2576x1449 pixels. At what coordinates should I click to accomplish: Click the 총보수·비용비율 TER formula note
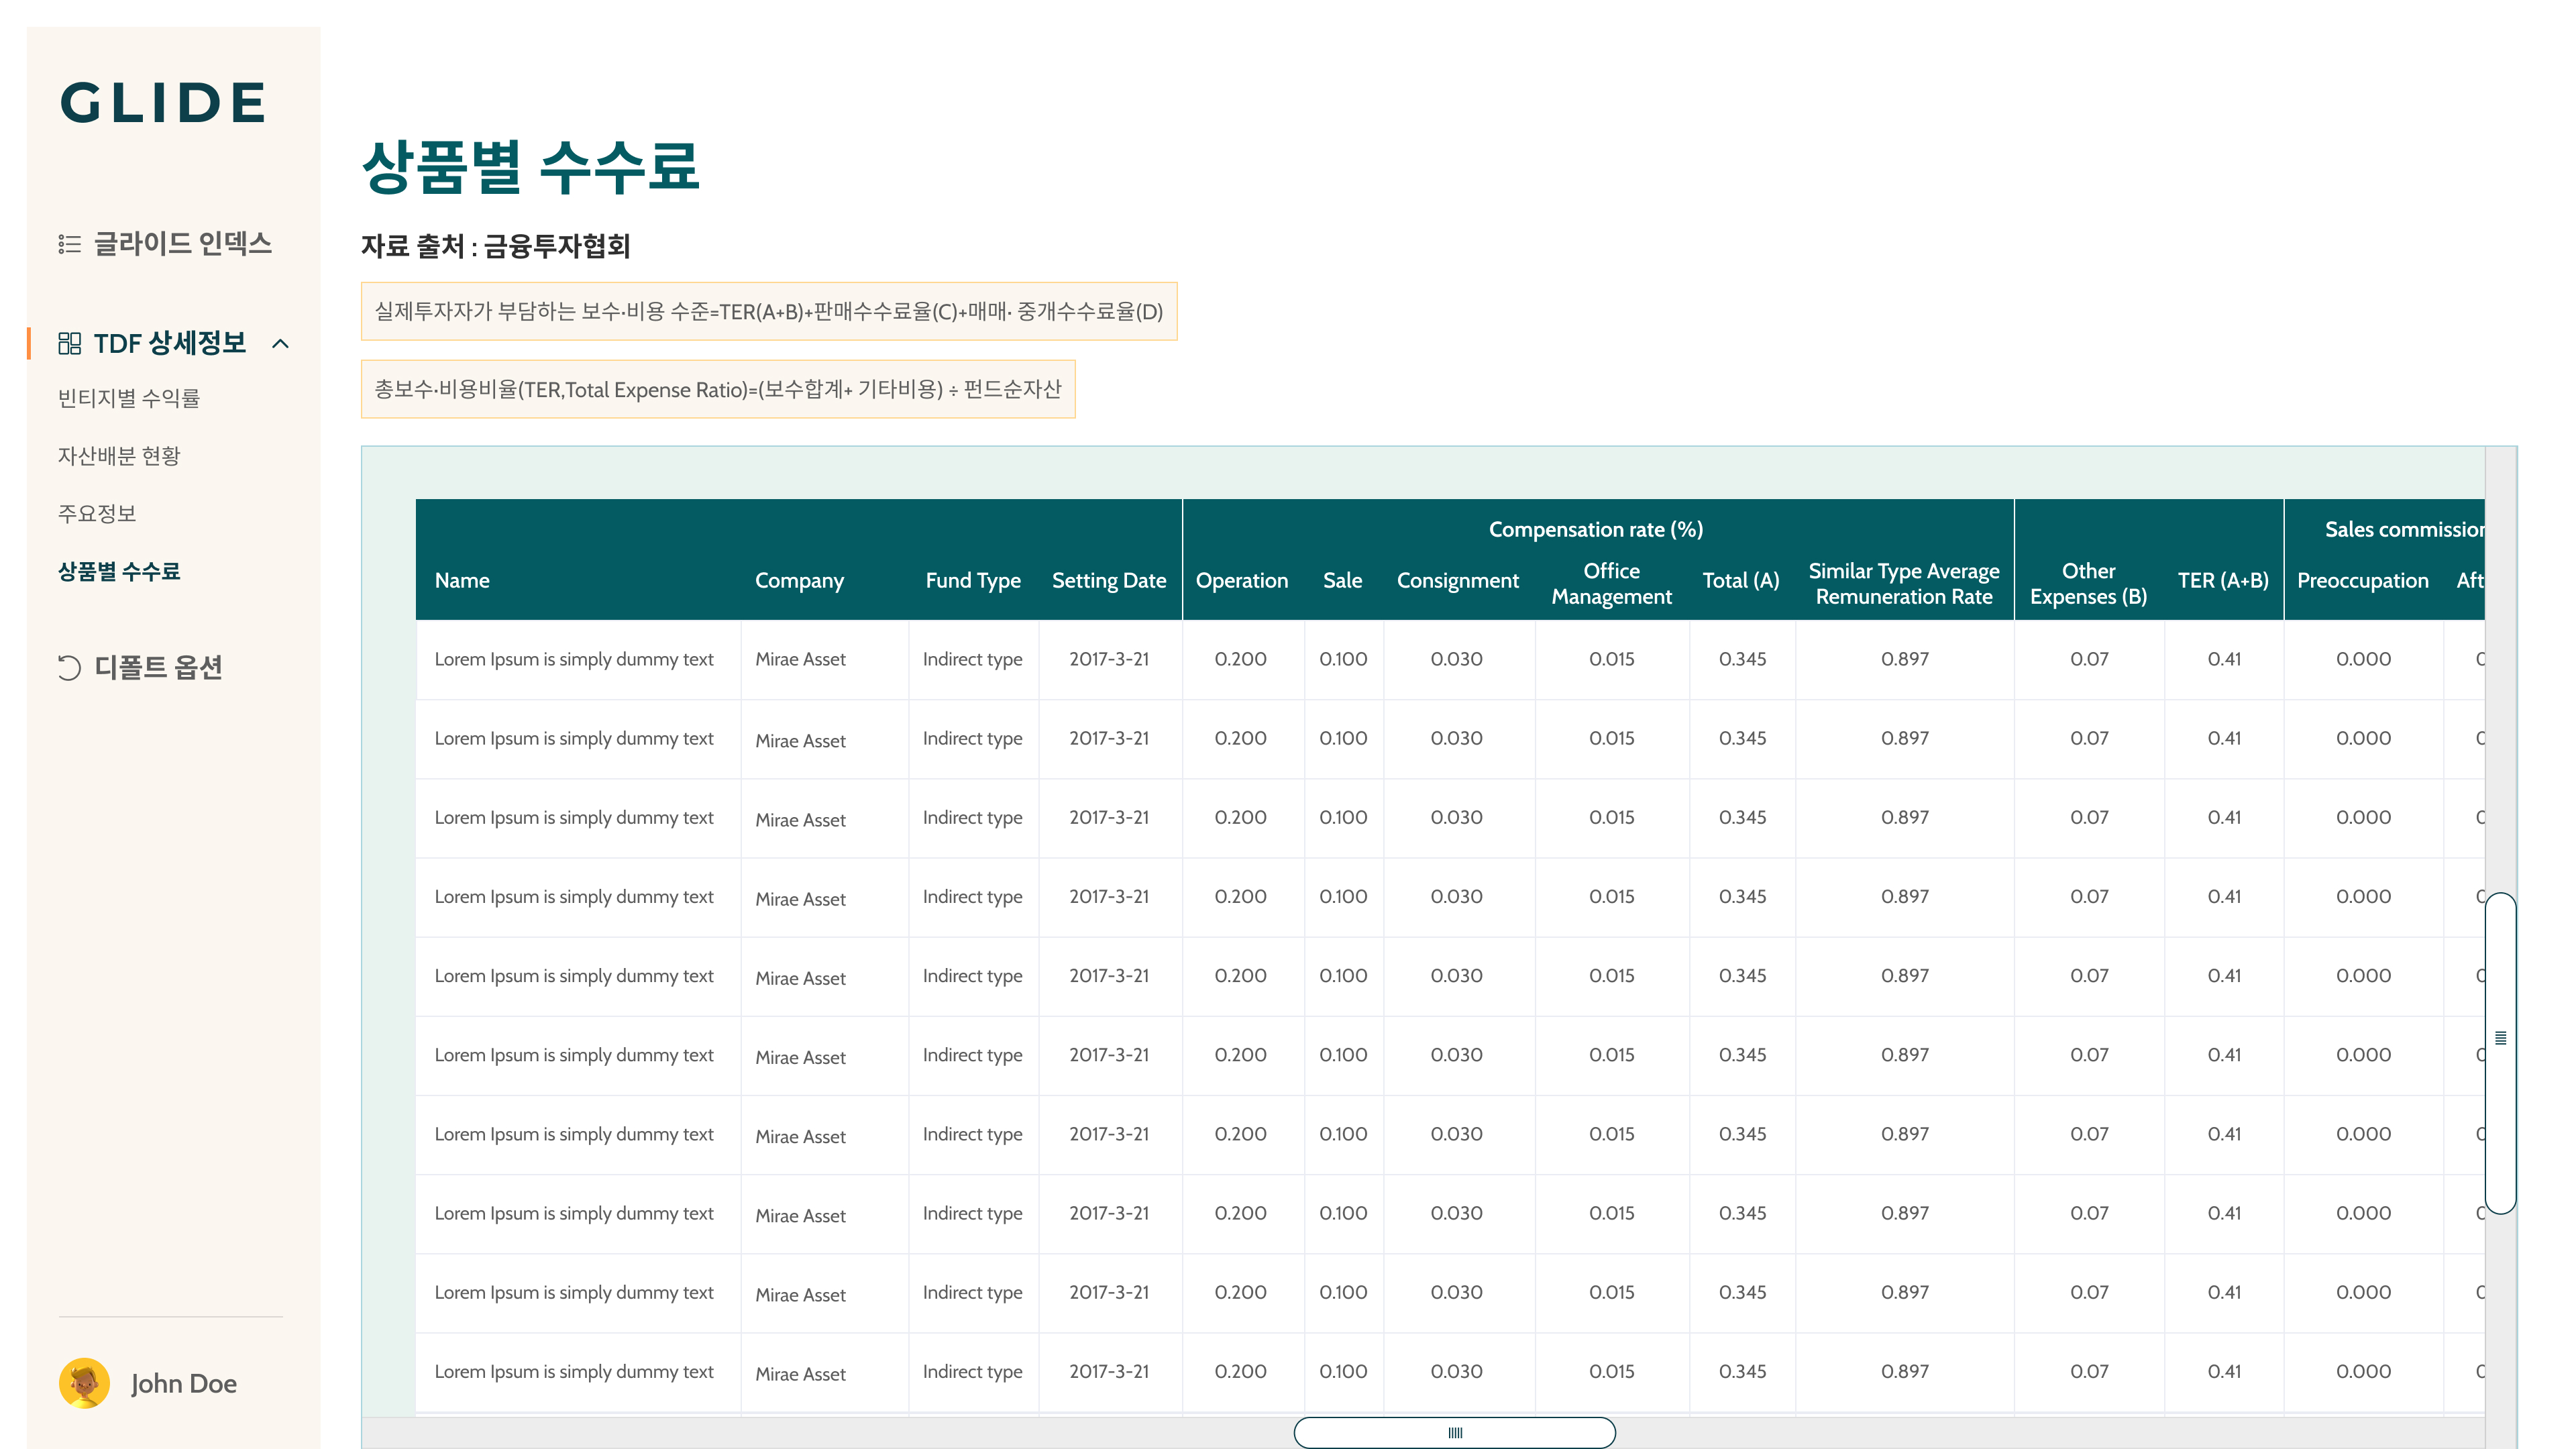pyautogui.click(x=718, y=389)
